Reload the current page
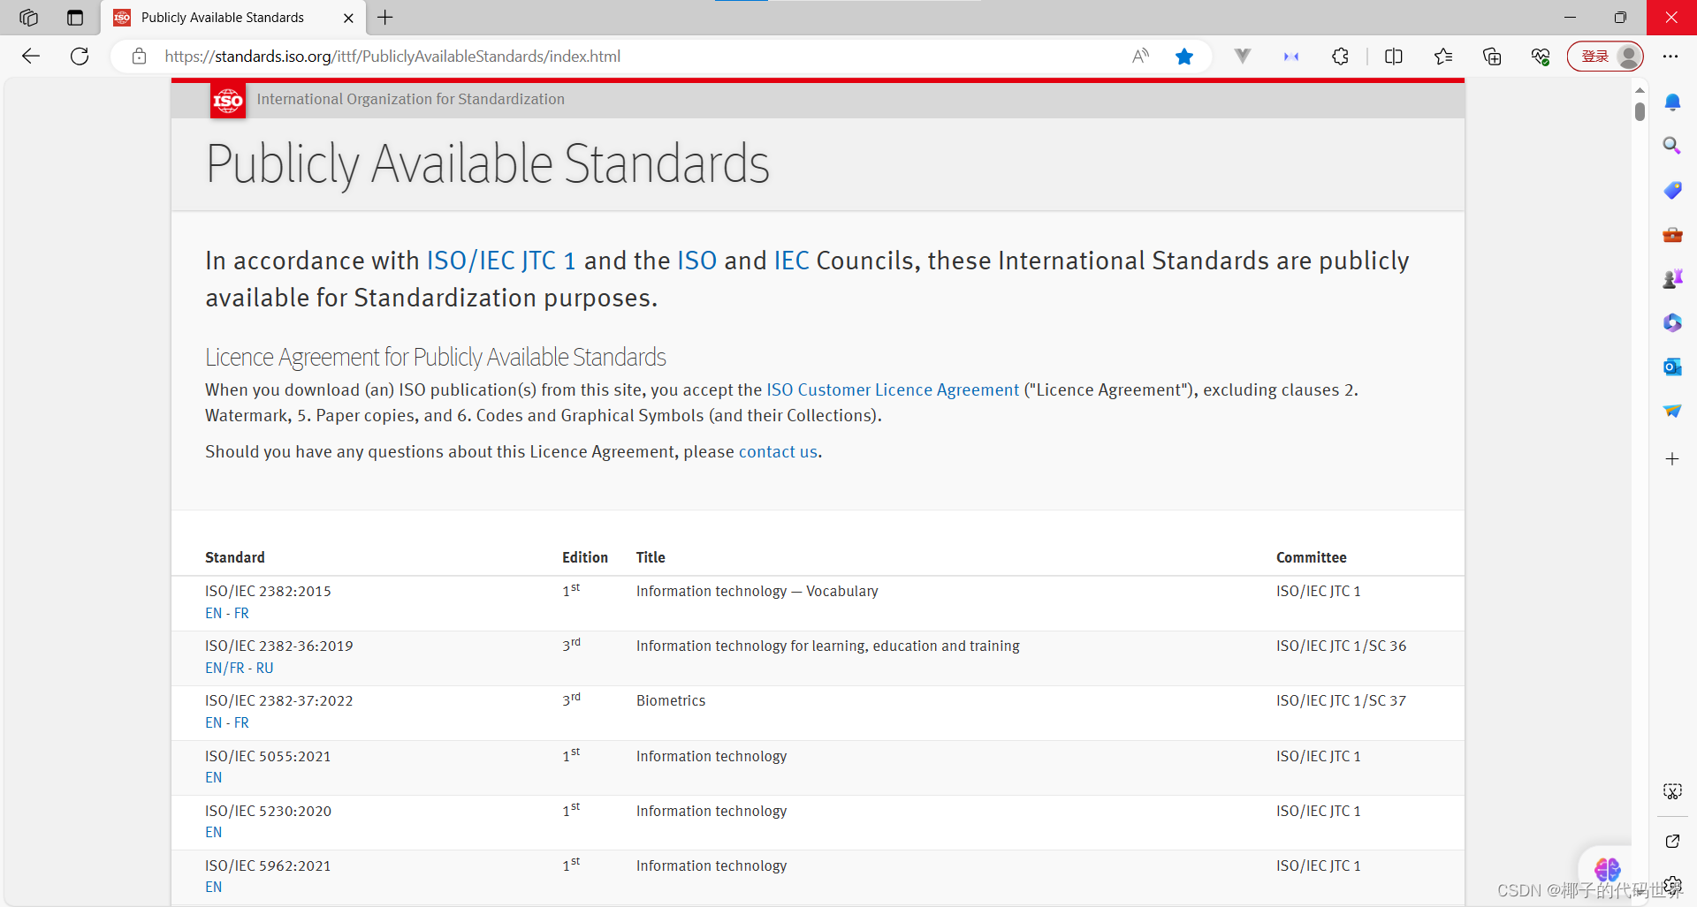 tap(80, 57)
